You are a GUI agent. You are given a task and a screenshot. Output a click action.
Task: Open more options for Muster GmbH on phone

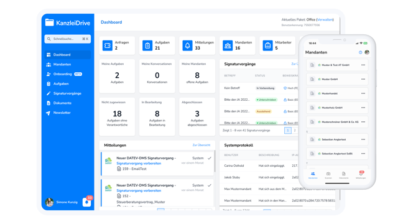click(363, 79)
